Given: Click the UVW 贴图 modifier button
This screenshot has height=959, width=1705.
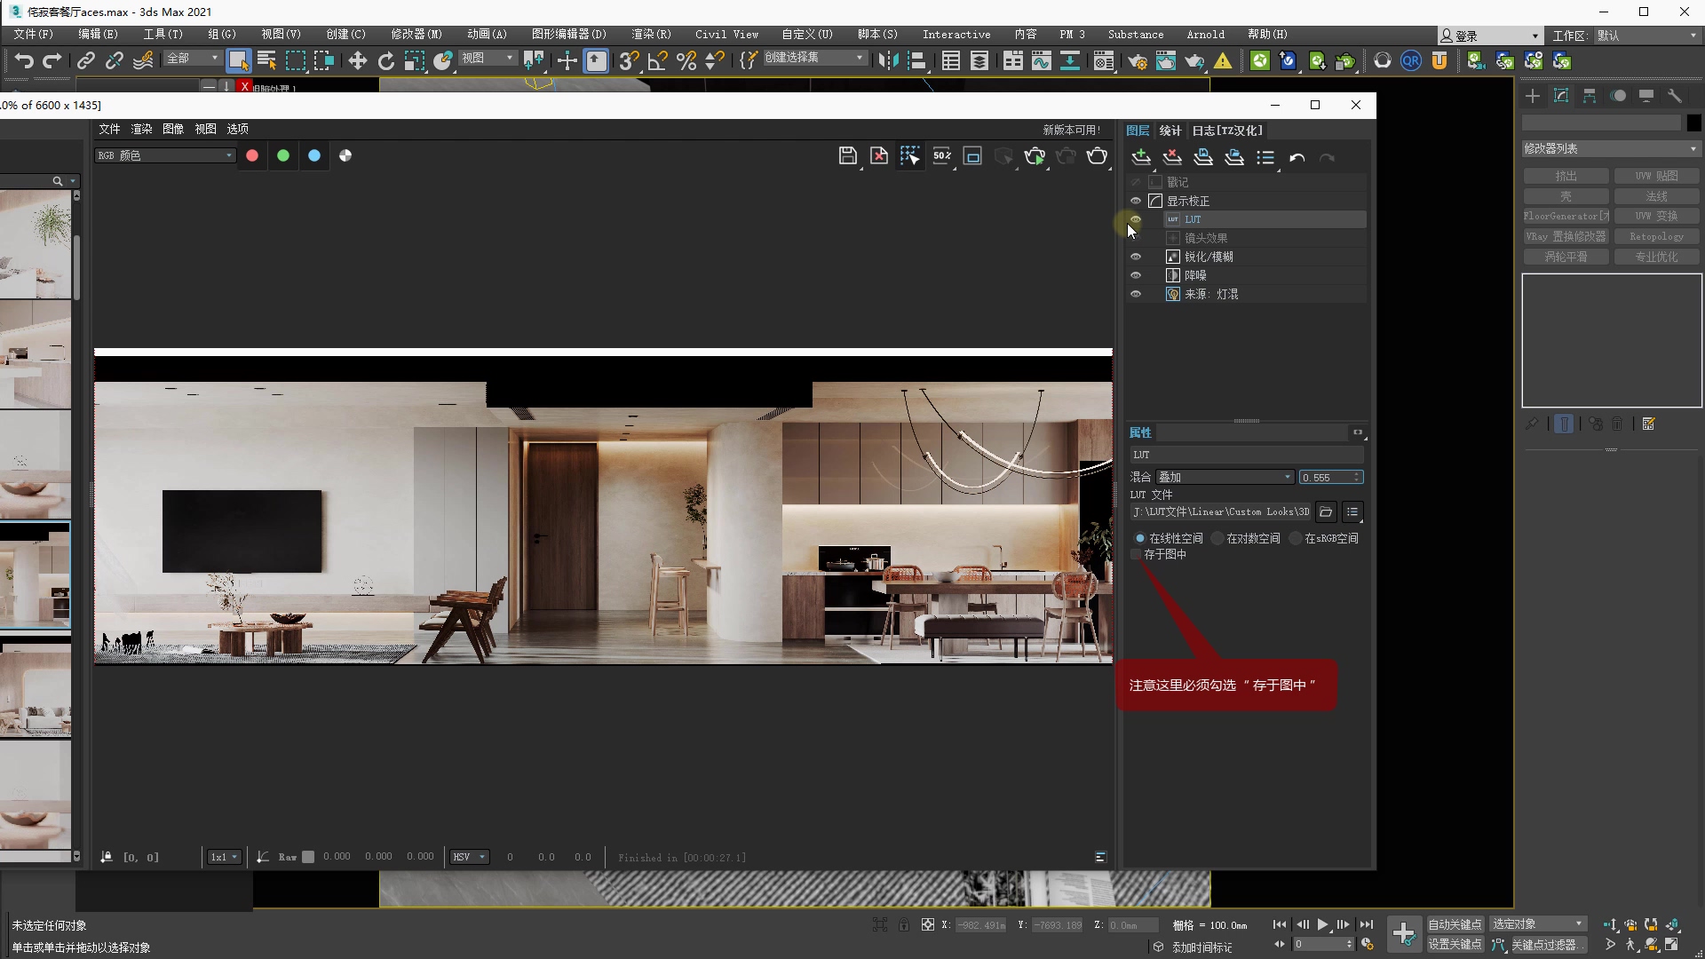Looking at the screenshot, I should click(x=1655, y=176).
